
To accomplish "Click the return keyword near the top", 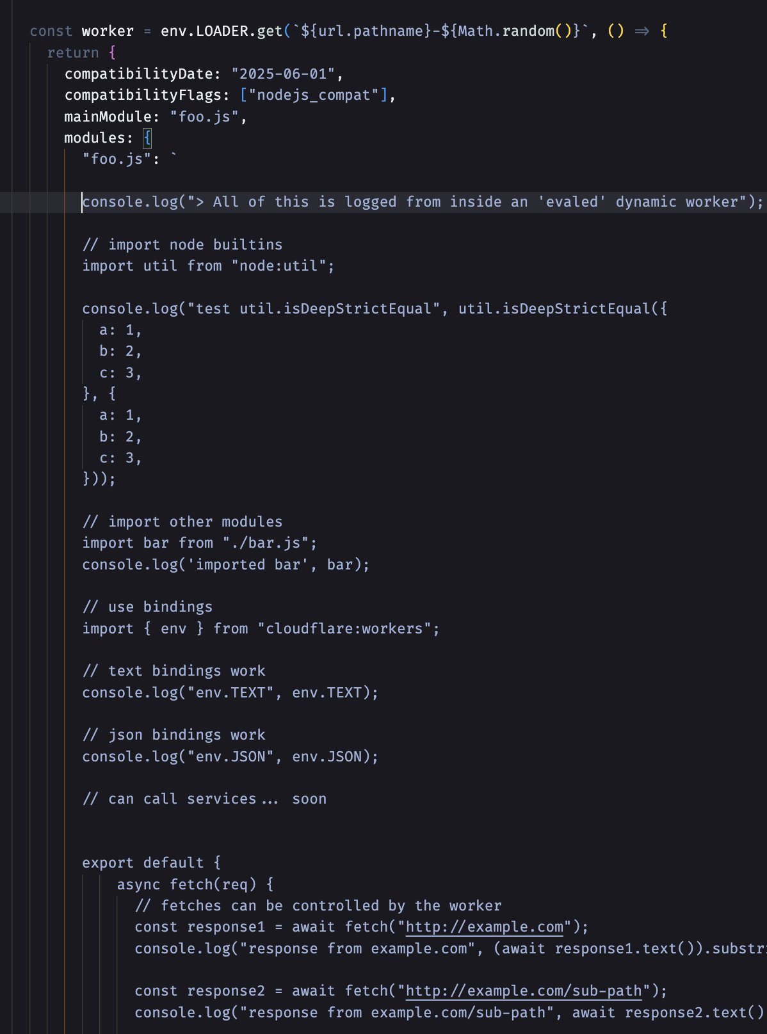I will tap(73, 53).
